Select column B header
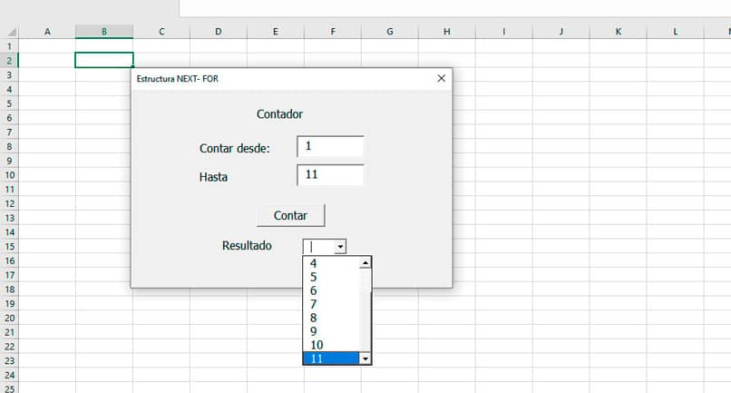731x393 pixels. (x=104, y=32)
